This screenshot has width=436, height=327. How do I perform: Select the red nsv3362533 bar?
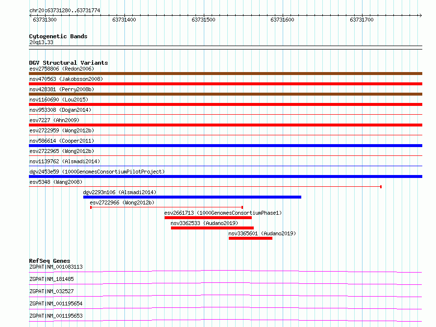212,228
